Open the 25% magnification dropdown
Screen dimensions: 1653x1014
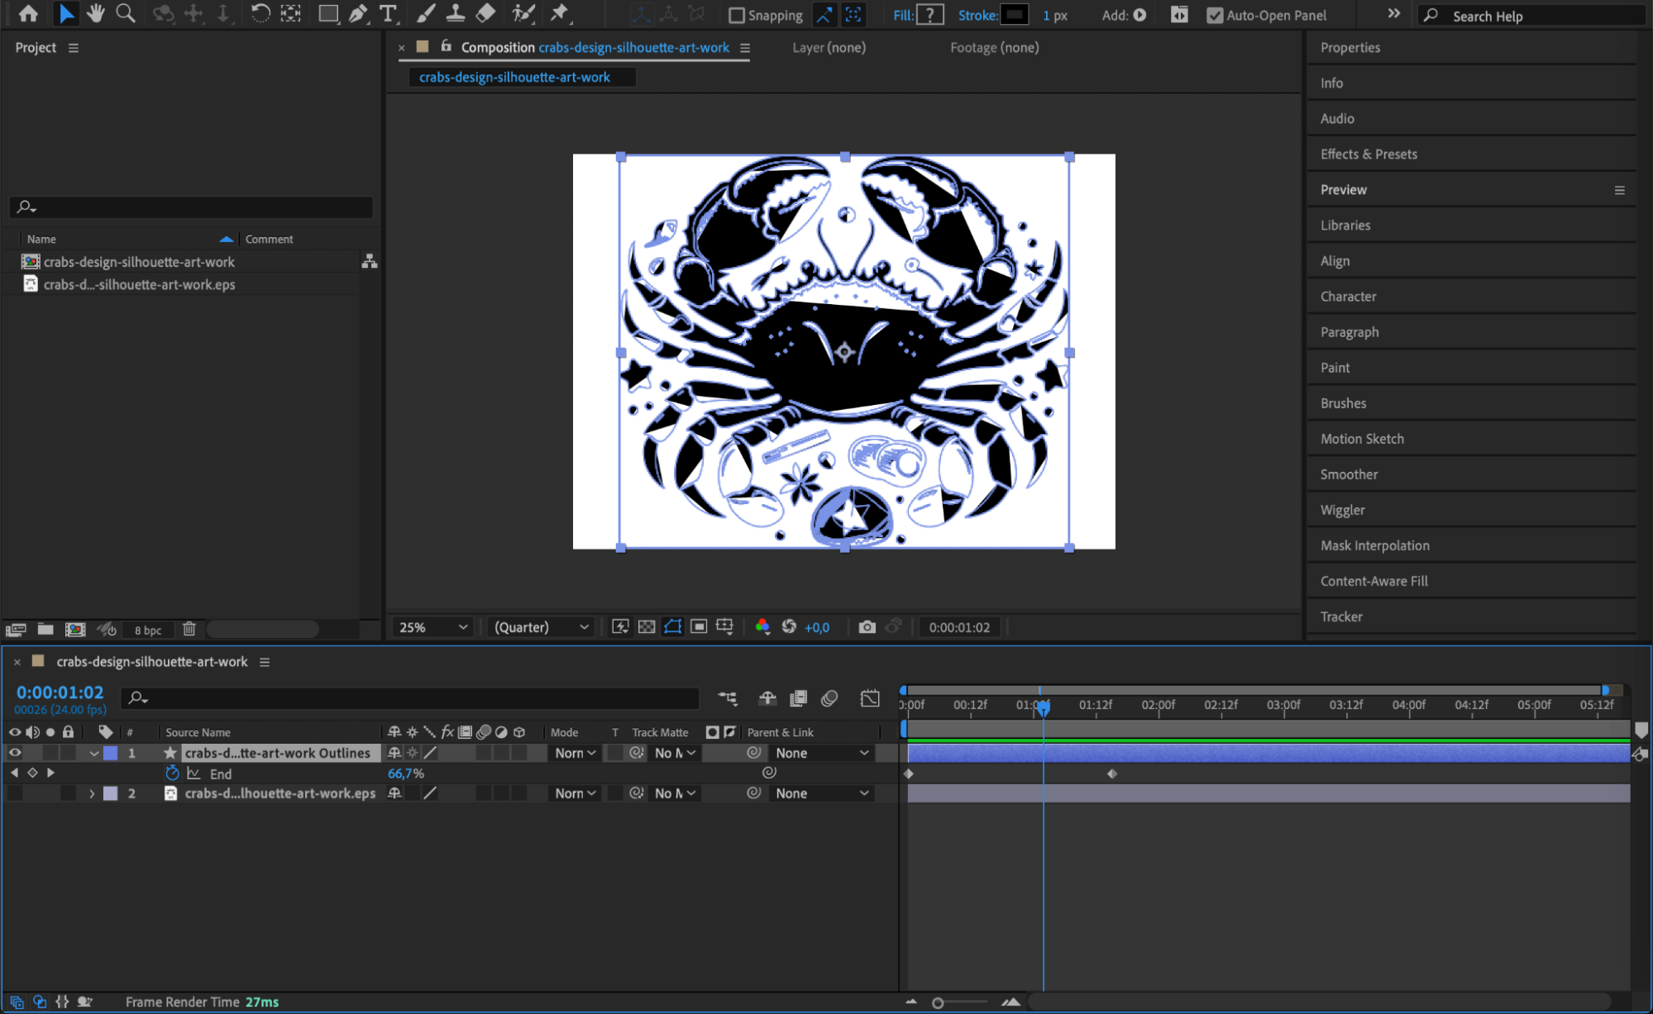tap(432, 627)
